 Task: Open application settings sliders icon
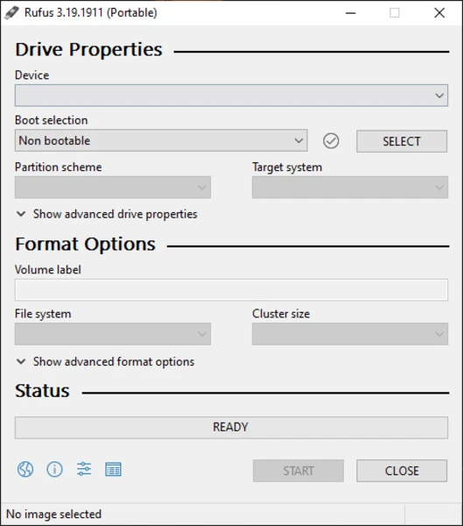tap(84, 469)
